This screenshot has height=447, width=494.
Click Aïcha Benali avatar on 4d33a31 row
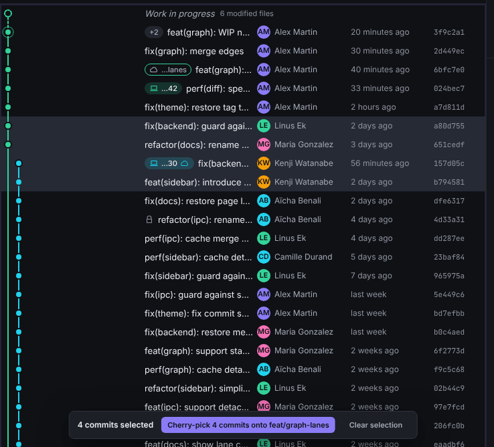pyautogui.click(x=264, y=219)
